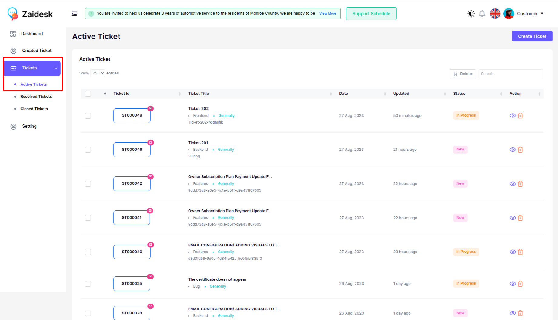Image resolution: width=558 pixels, height=320 pixels.
Task: Click the Support Schedule button
Action: [x=371, y=14]
